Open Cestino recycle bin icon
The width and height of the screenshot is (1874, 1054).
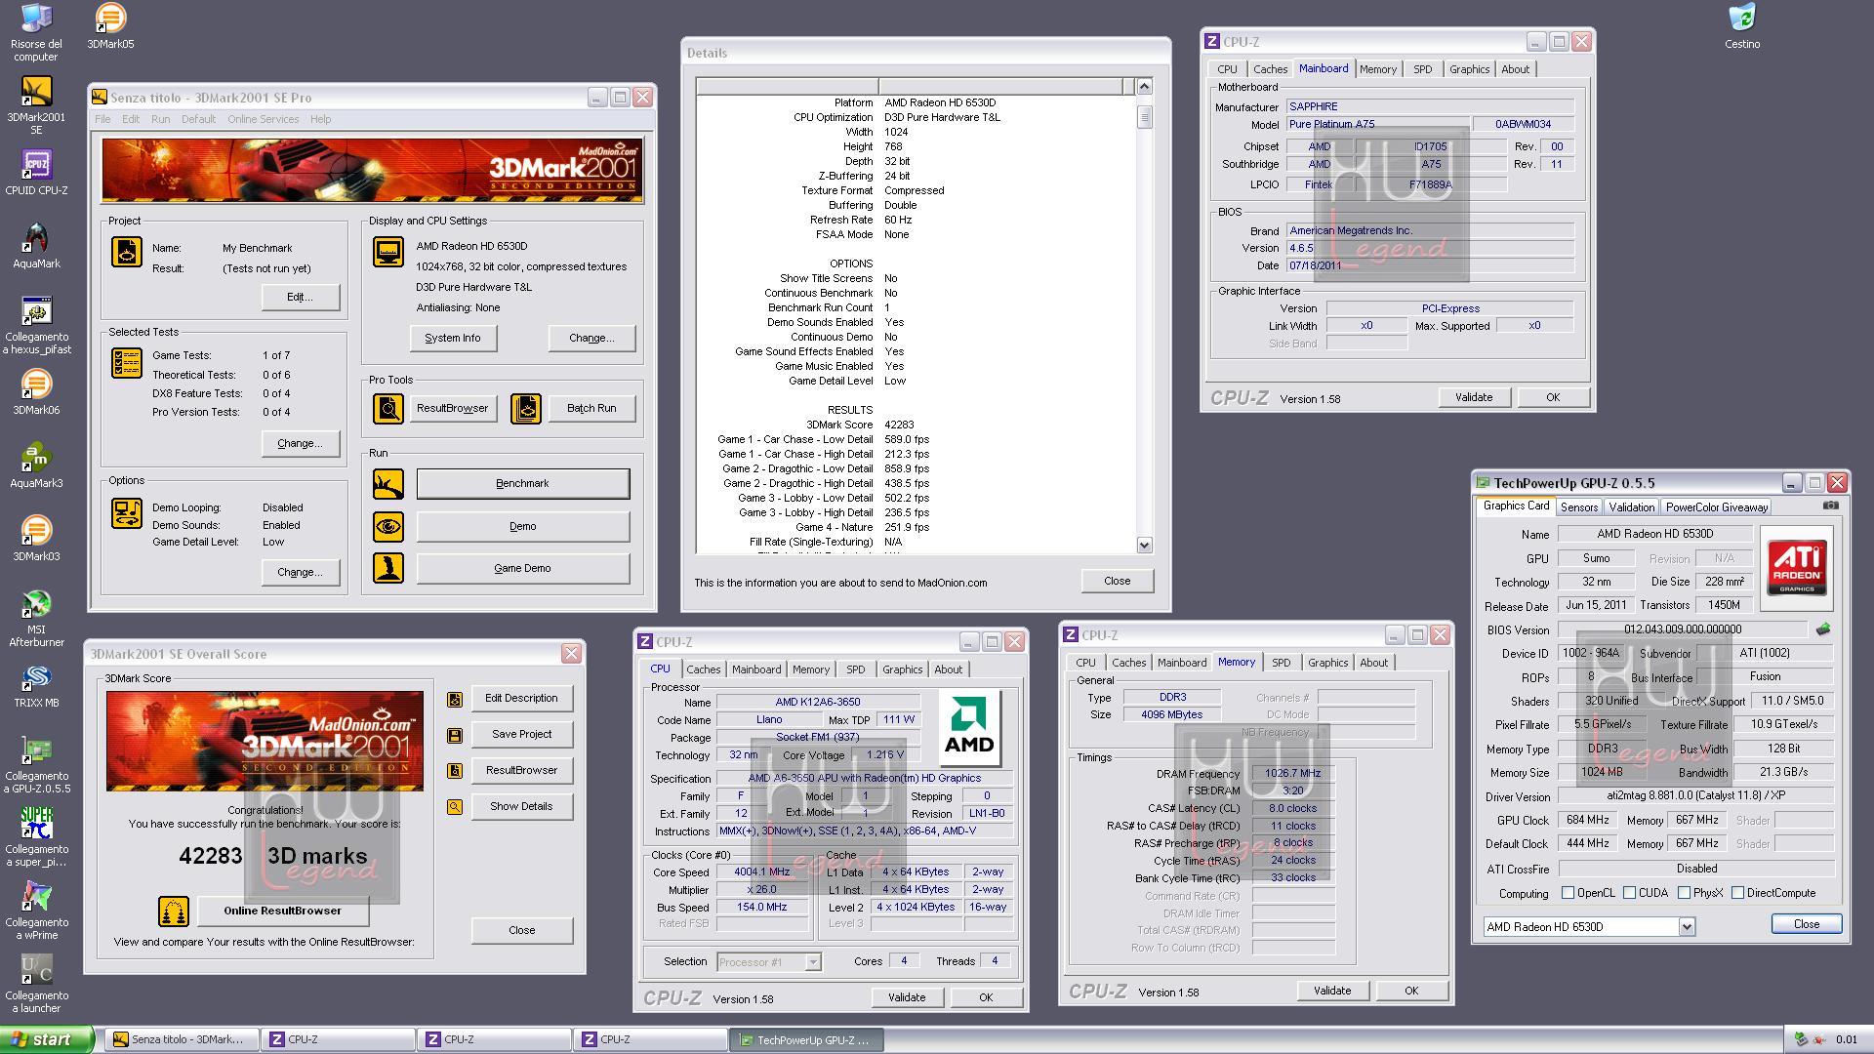pos(1742,26)
